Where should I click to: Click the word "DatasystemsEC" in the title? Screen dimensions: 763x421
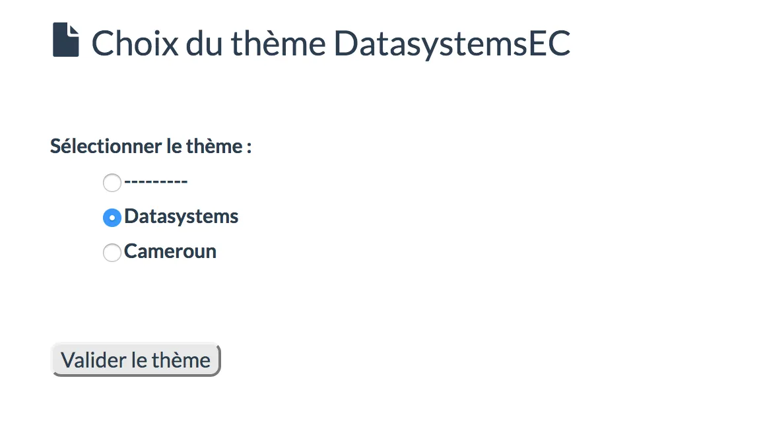(x=452, y=44)
